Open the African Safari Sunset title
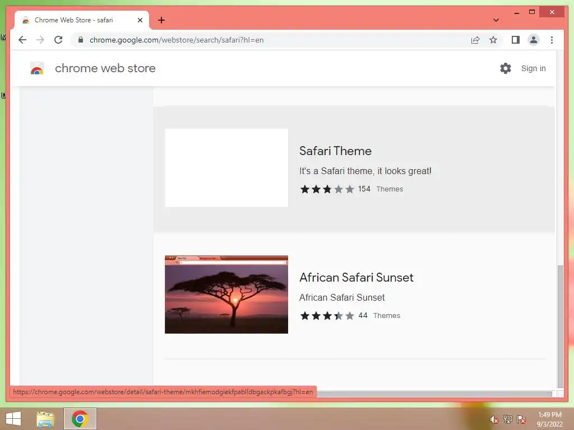574x430 pixels. [x=356, y=278]
